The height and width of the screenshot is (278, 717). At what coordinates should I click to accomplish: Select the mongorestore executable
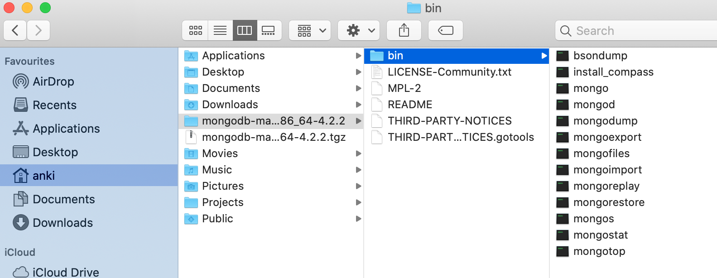click(x=634, y=202)
